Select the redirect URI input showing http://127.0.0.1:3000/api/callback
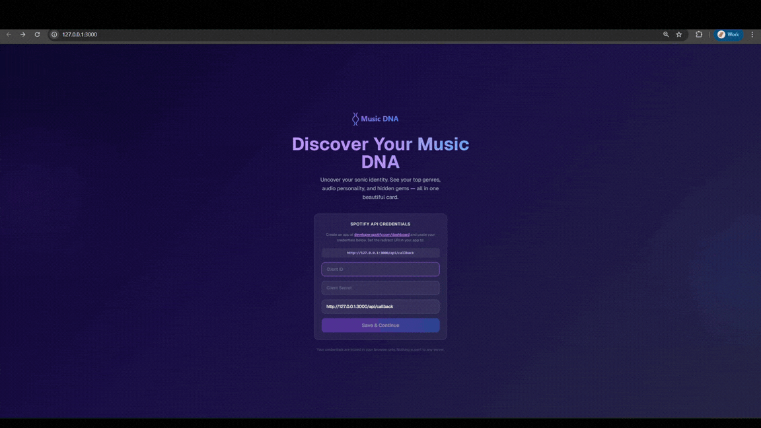 [380, 306]
